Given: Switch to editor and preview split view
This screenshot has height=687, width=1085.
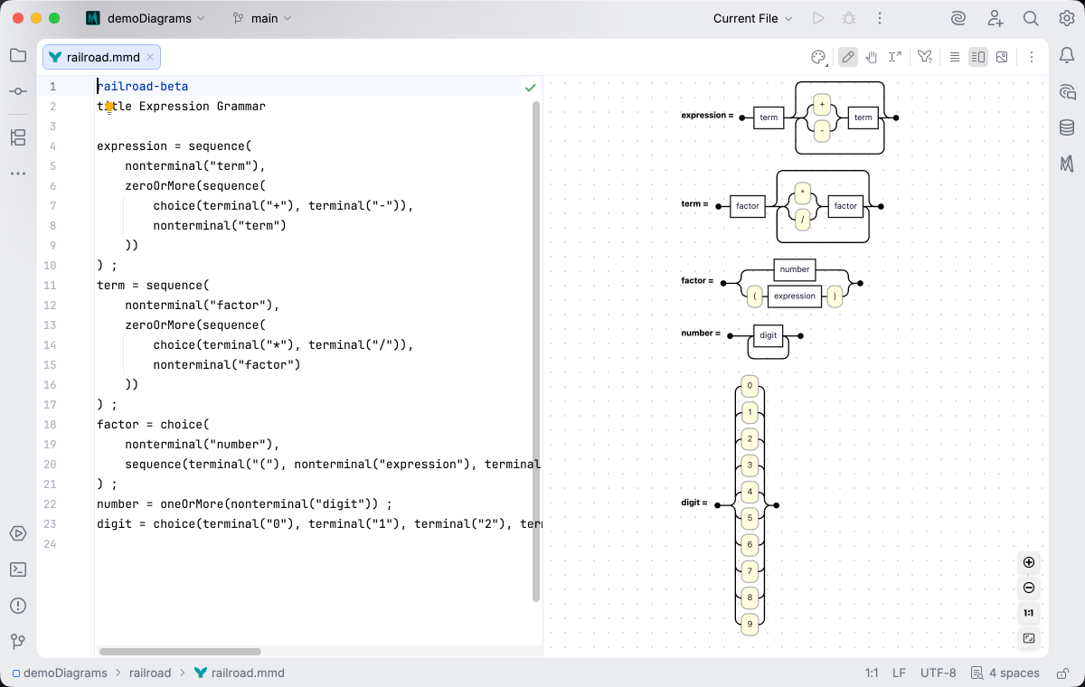Looking at the screenshot, I should point(978,57).
